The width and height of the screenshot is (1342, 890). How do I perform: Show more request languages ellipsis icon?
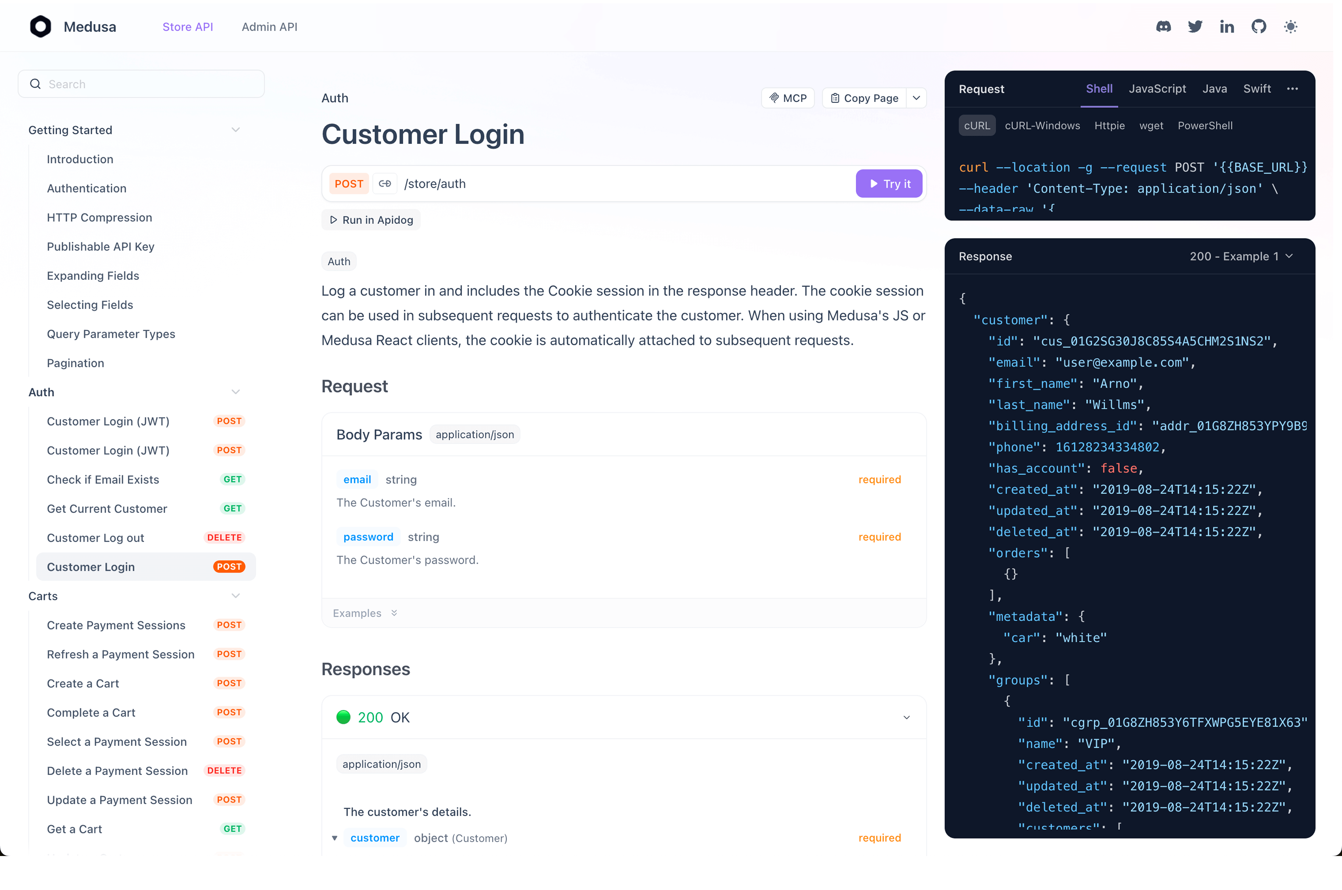[x=1293, y=89]
